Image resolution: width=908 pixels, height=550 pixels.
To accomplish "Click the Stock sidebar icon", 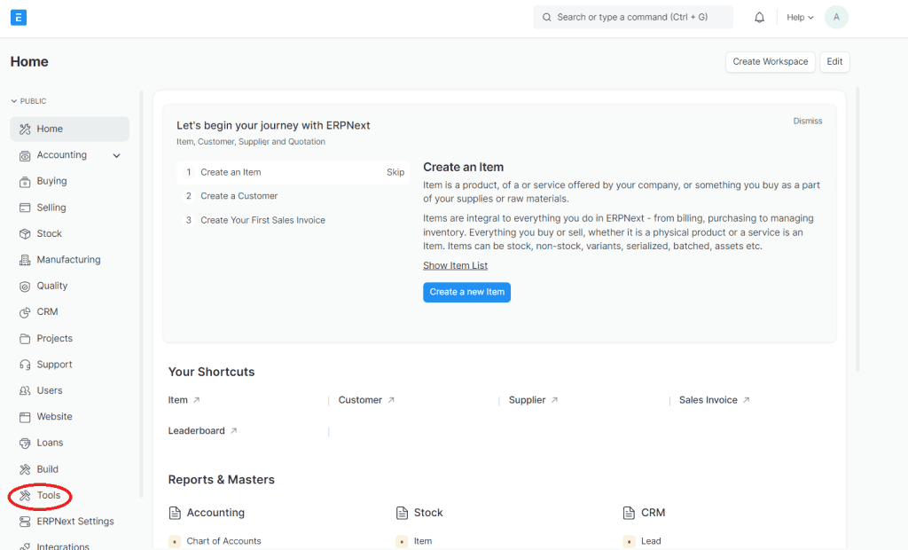I will pyautogui.click(x=25, y=233).
